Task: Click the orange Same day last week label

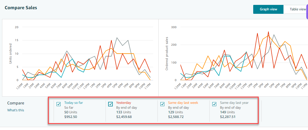Action: (x=183, y=103)
